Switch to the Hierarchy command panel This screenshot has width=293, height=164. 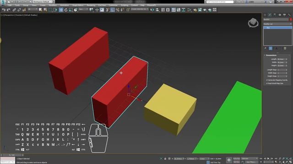point(275,15)
